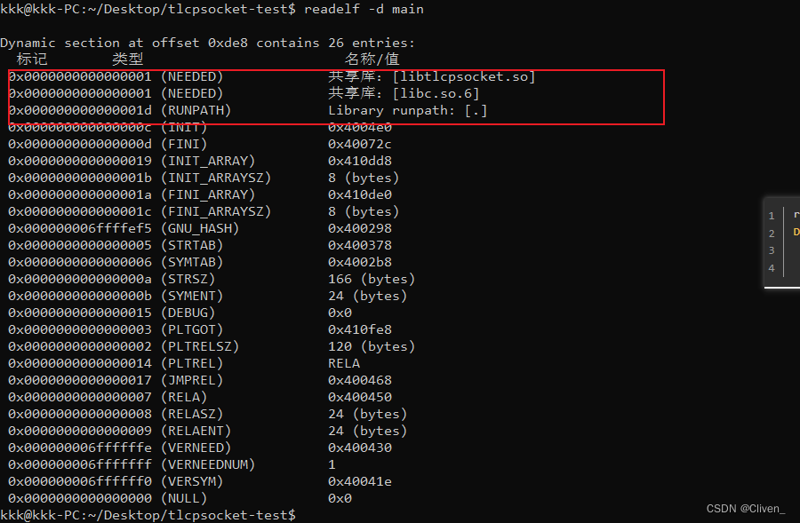Select the RUNPATH type entry
The width and height of the screenshot is (800, 523).
coord(196,110)
